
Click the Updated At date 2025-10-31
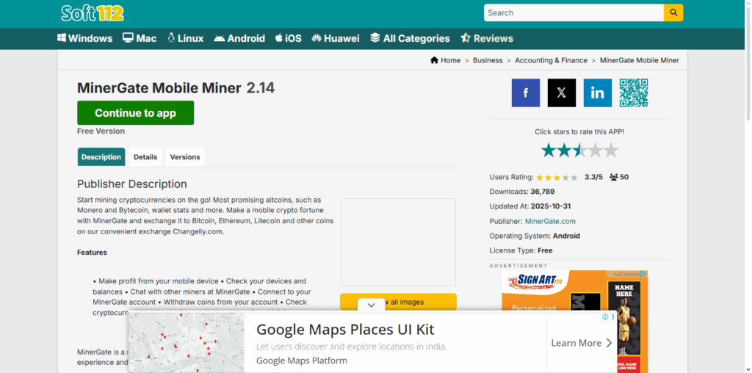click(551, 206)
